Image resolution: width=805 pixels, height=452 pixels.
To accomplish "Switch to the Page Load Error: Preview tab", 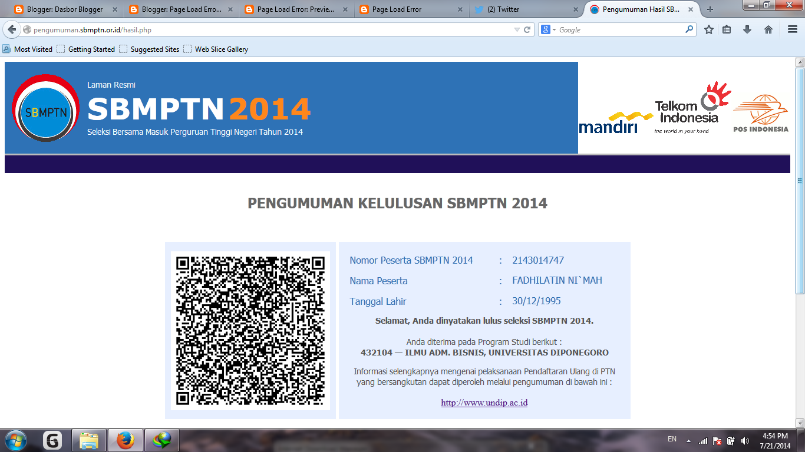I will (295, 9).
